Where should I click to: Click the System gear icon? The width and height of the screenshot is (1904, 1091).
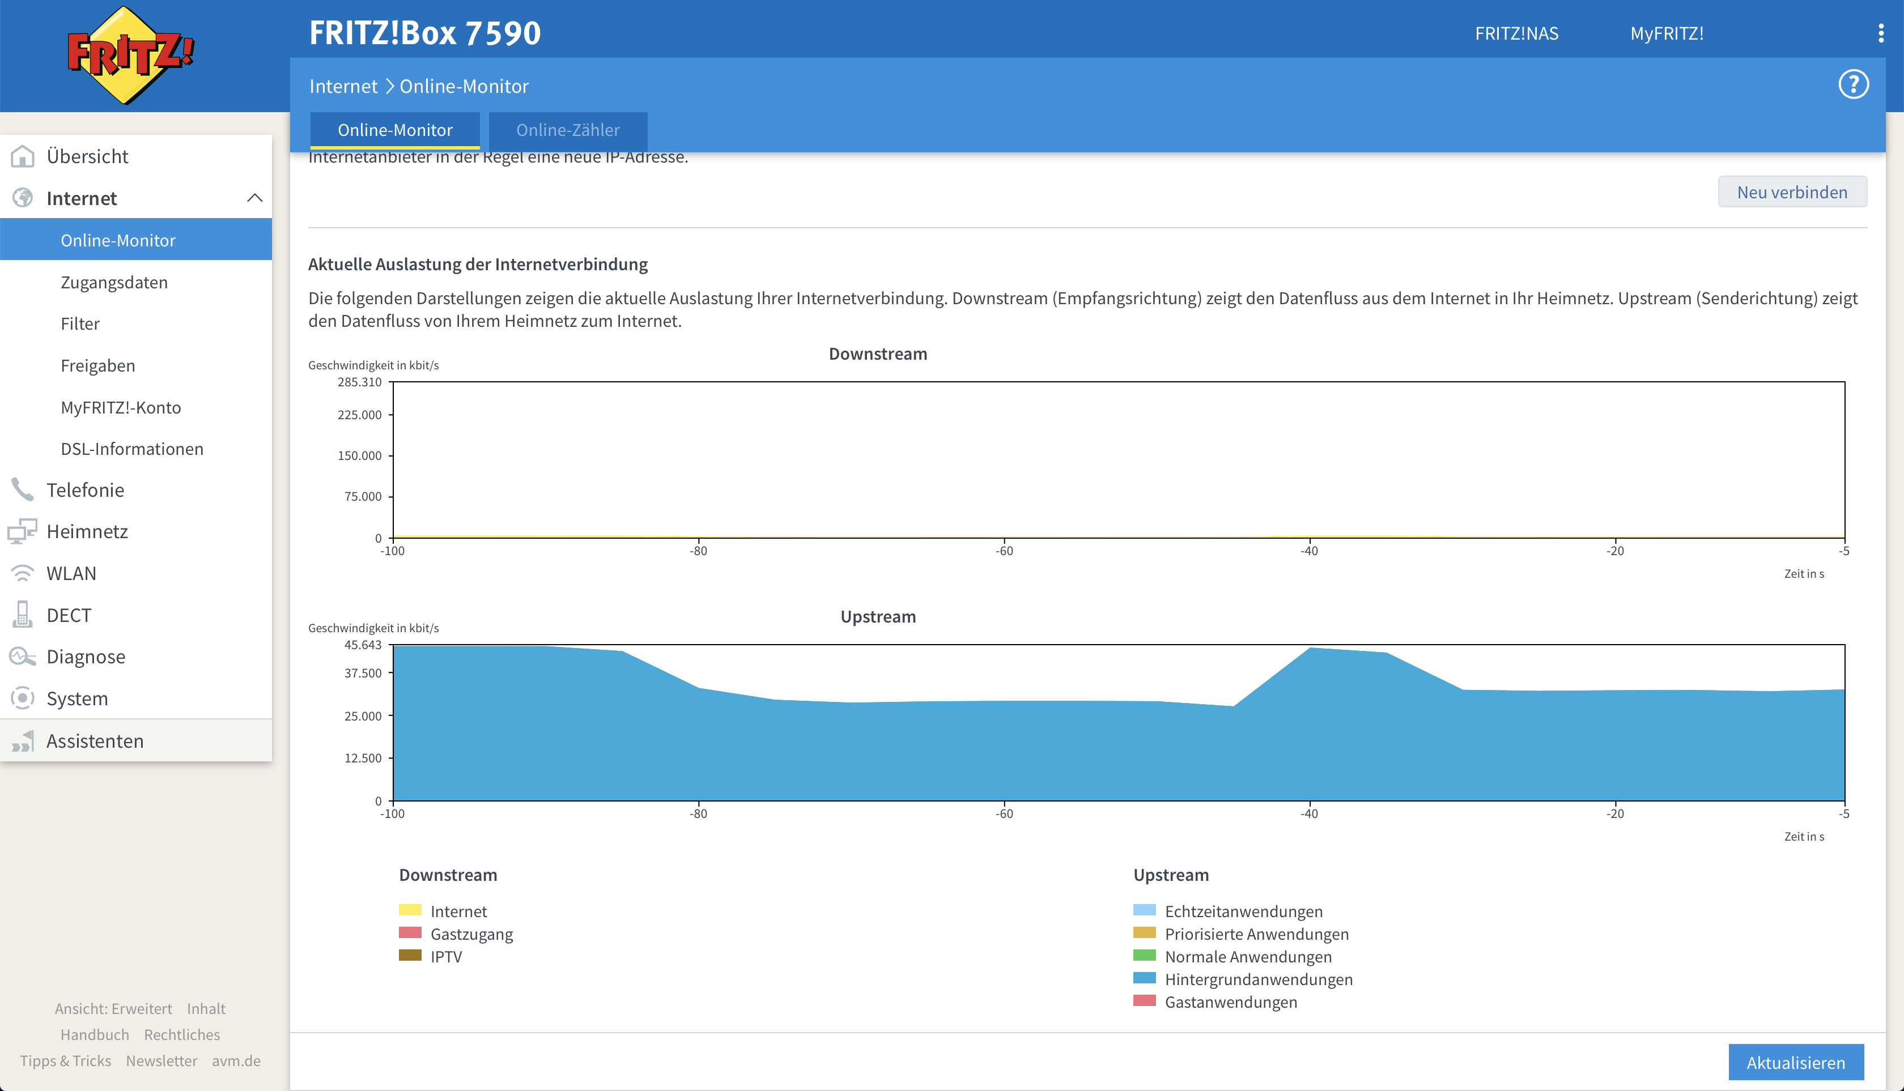(23, 698)
